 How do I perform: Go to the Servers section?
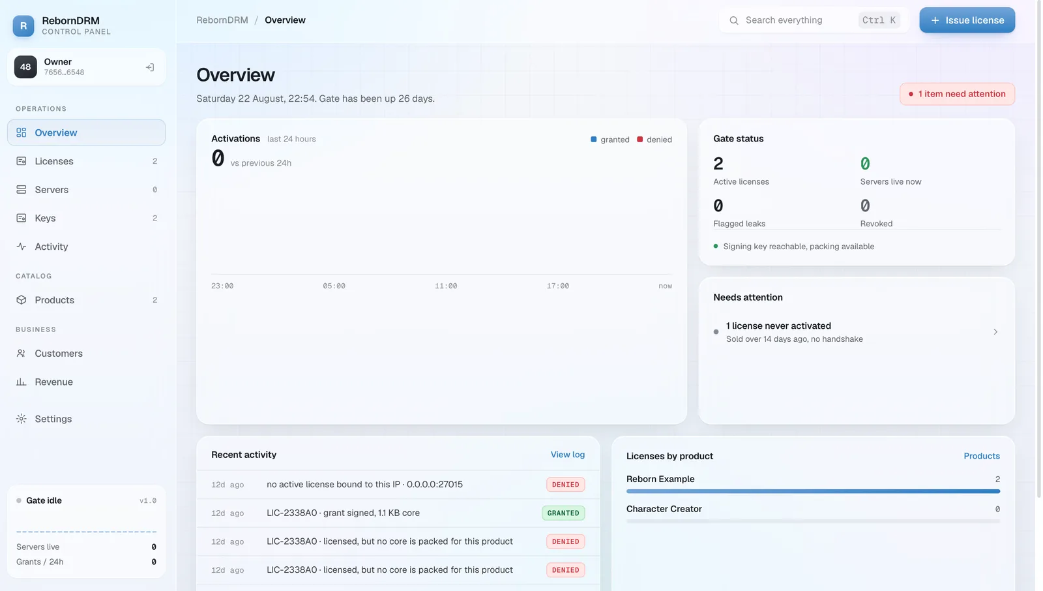86,190
